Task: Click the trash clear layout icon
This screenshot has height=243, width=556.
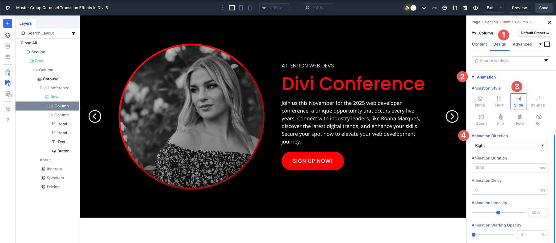Action: tap(465, 8)
